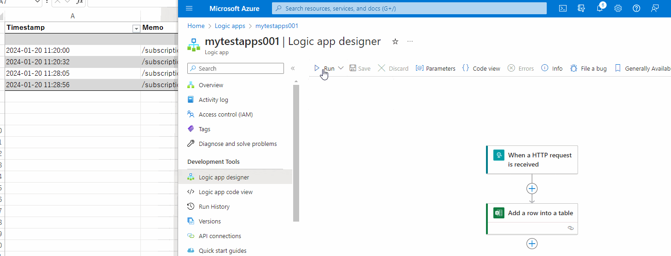Click the mytestapps001 breadcrumb link

click(x=277, y=26)
